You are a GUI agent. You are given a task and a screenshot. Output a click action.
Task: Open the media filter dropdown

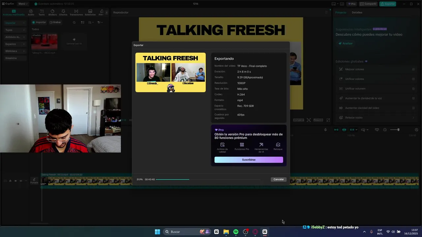(100, 22)
